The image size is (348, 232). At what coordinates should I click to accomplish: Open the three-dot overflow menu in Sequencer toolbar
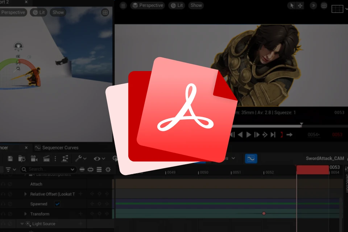(55, 158)
